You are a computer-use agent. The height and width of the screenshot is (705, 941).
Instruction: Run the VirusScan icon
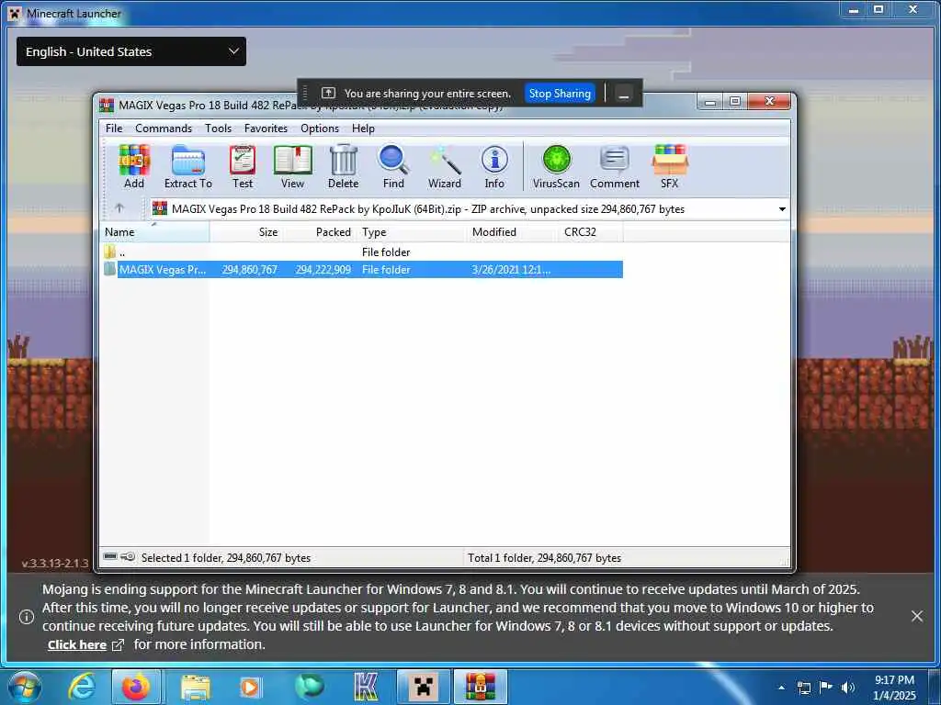556,167
